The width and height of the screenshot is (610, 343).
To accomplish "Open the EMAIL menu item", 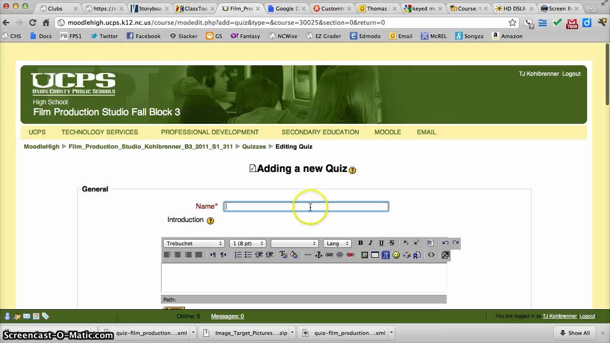I will point(427,132).
